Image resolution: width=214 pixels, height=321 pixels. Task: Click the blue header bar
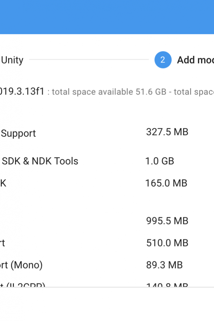[107, 17]
